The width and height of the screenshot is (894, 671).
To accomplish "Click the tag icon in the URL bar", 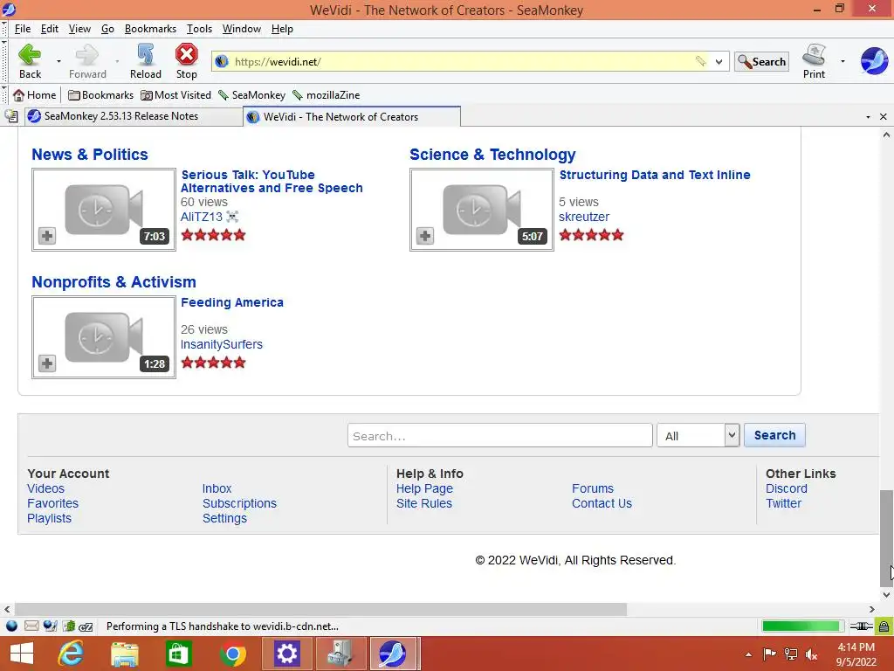I will click(701, 61).
